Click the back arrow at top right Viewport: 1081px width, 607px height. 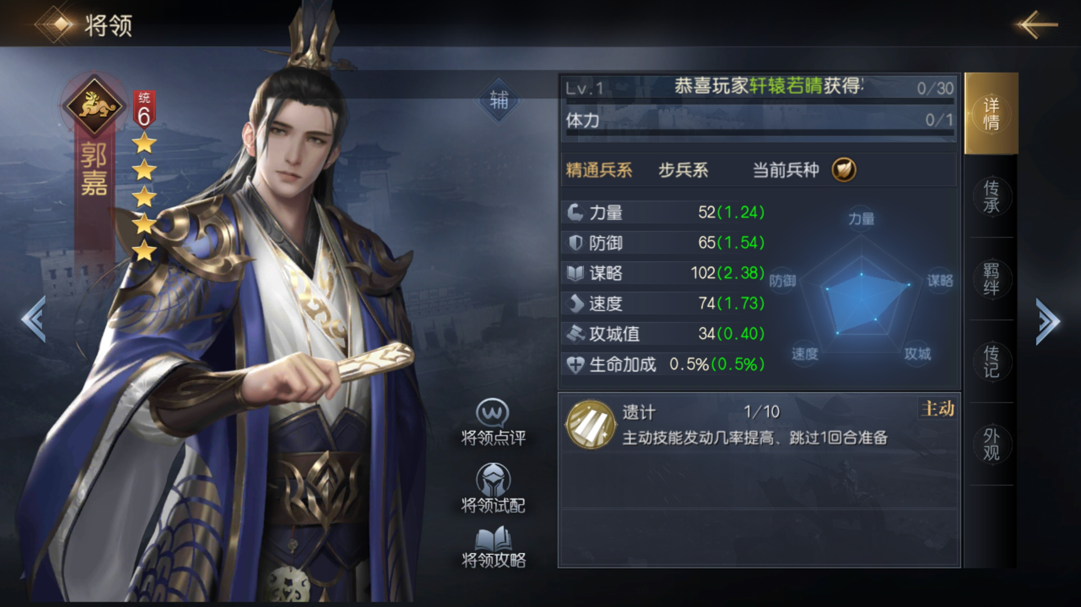coord(1037,25)
